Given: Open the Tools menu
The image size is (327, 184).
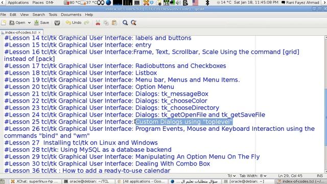Looking at the screenshot, I should point(53,15).
